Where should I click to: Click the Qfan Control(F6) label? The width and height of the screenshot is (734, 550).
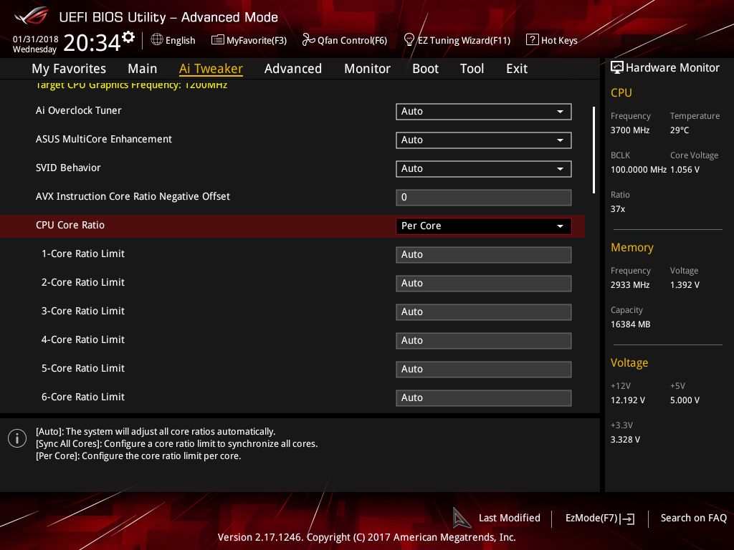click(x=352, y=41)
